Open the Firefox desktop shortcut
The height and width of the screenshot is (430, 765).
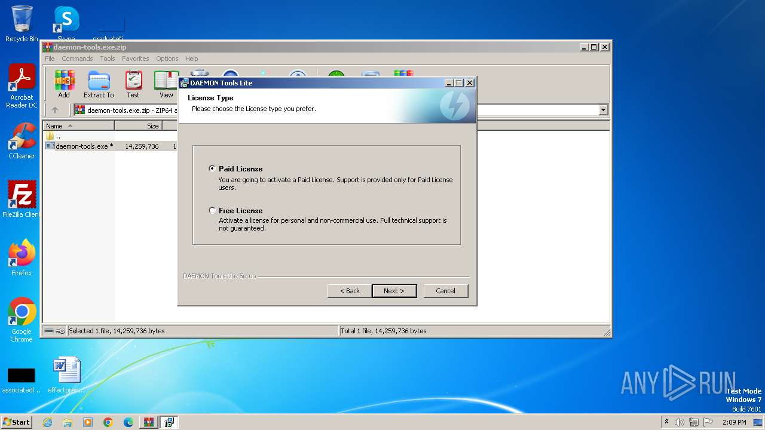point(22,257)
